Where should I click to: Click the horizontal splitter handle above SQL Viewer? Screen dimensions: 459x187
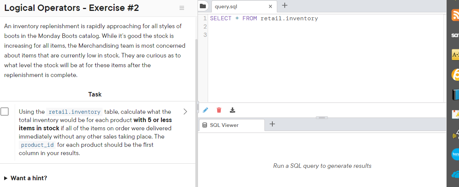(322, 118)
